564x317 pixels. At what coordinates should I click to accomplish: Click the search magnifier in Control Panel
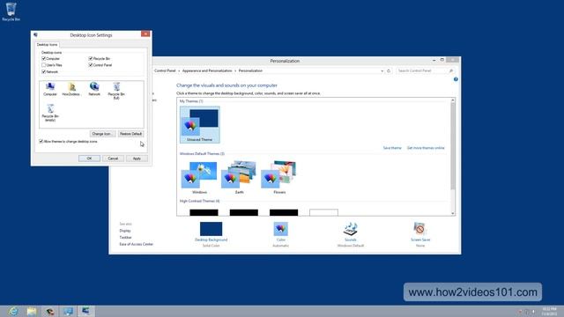coord(451,70)
